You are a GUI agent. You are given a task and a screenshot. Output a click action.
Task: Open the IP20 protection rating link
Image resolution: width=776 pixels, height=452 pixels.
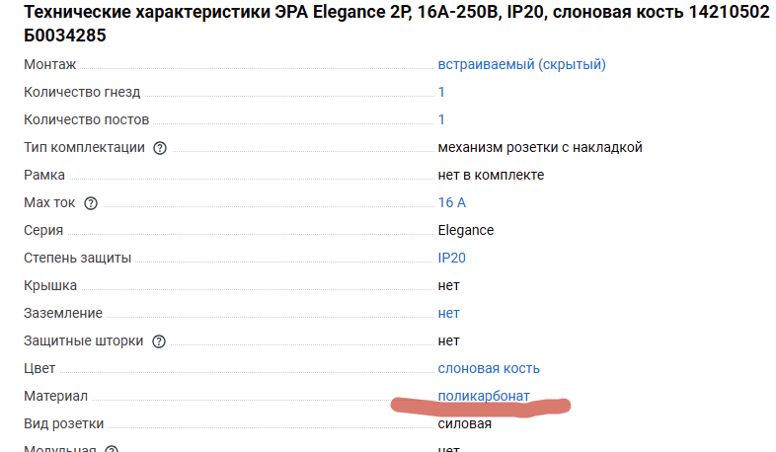click(x=451, y=259)
